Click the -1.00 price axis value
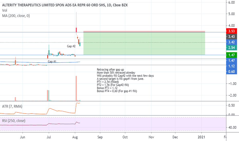 232,84
